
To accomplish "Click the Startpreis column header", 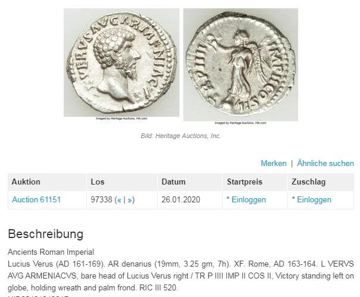I will pyautogui.click(x=255, y=182).
